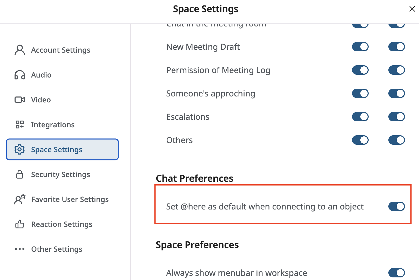Open Favorite User Settings section

(x=70, y=199)
